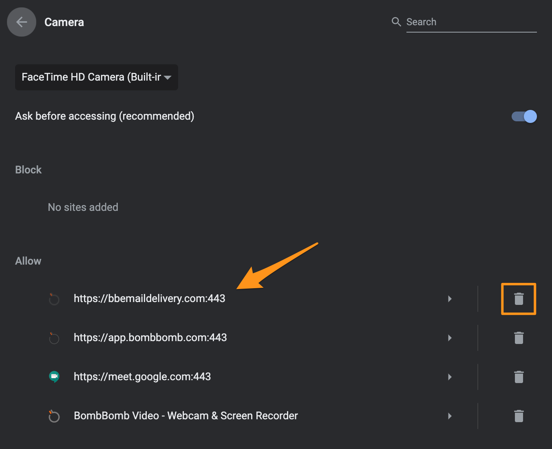
Task: Open meet.google.com site details arrow
Action: (450, 377)
